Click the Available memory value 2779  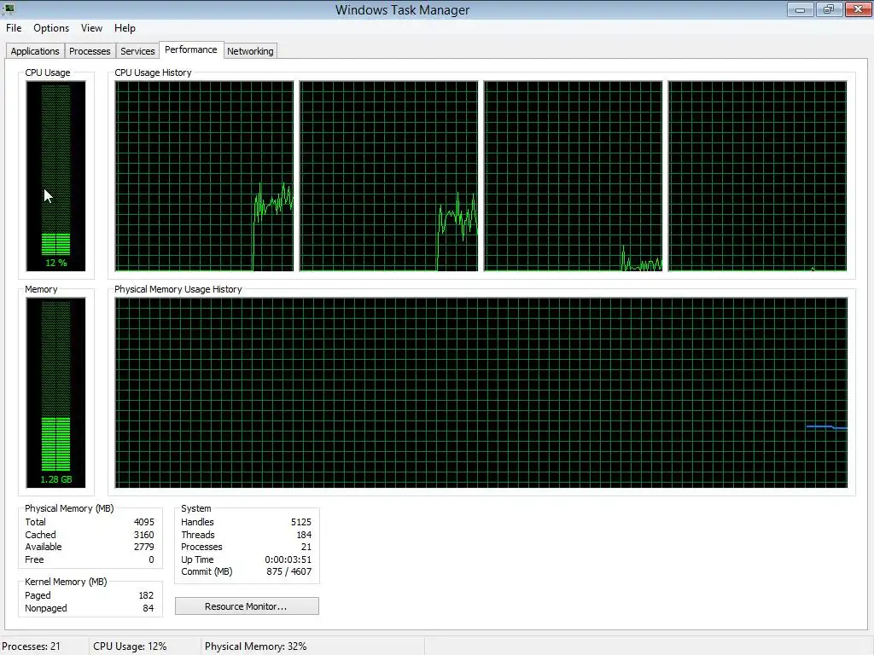click(x=143, y=547)
